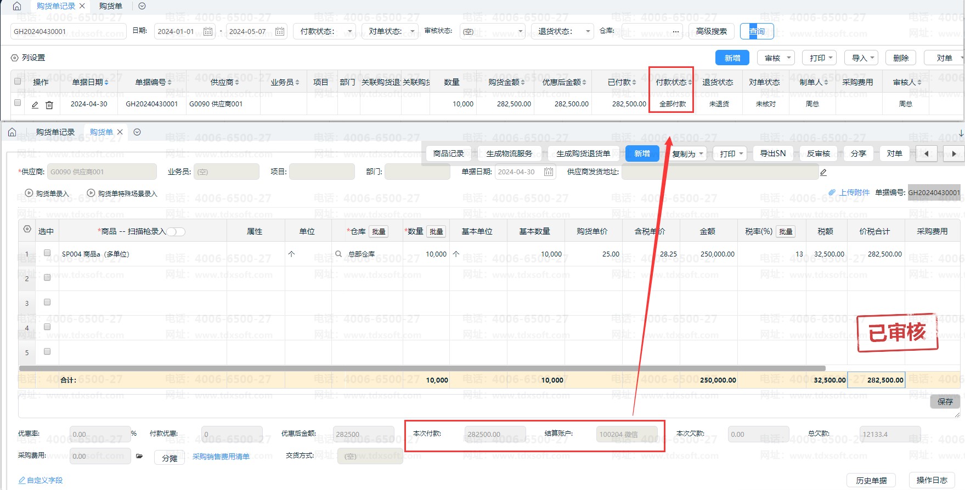Open the 退货状态 filter dropdown
The height and width of the screenshot is (490, 965).
pos(564,31)
